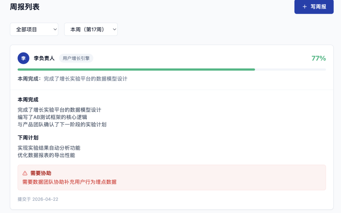Open the 全部项目 project filter dropdown
This screenshot has width=341, height=213.
point(34,29)
